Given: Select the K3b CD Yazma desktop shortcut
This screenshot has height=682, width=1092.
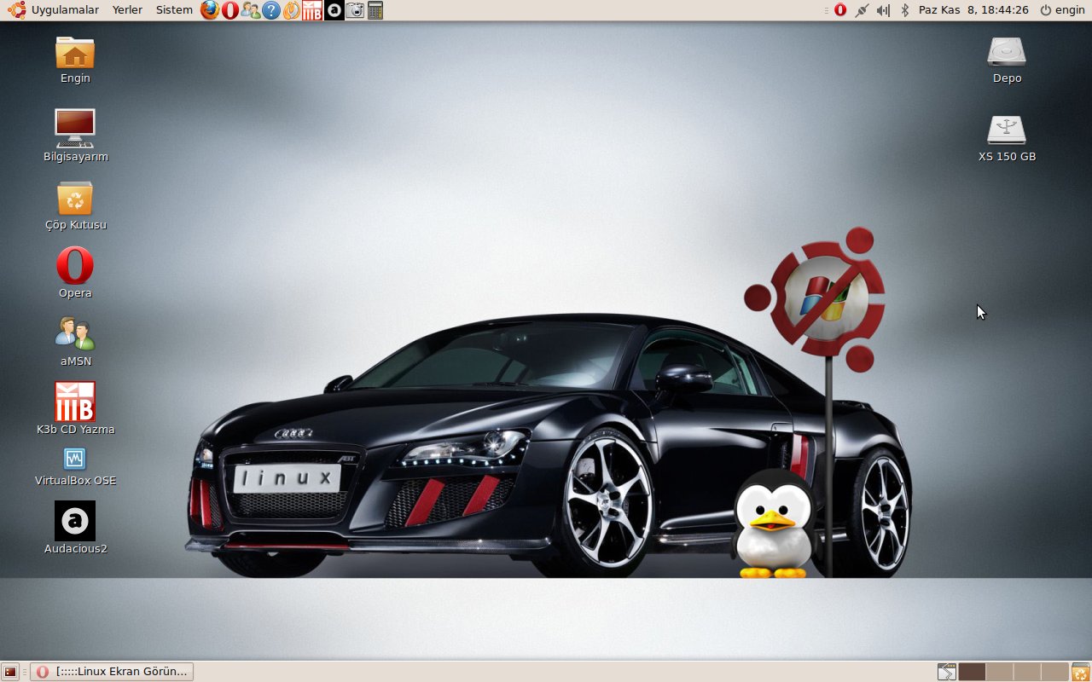Looking at the screenshot, I should tap(75, 408).
